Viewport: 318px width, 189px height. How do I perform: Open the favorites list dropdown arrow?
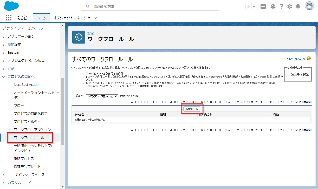254,6
